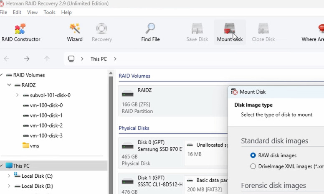The height and width of the screenshot is (194, 324).
Task: Select vm-100-disk-0 in tree
Action: click(46, 105)
